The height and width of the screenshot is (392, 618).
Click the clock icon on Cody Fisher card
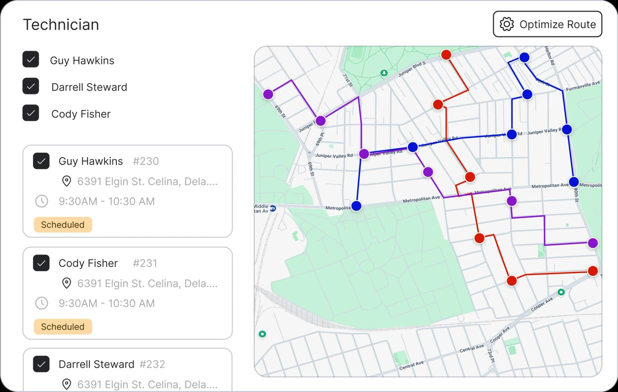pyautogui.click(x=42, y=303)
